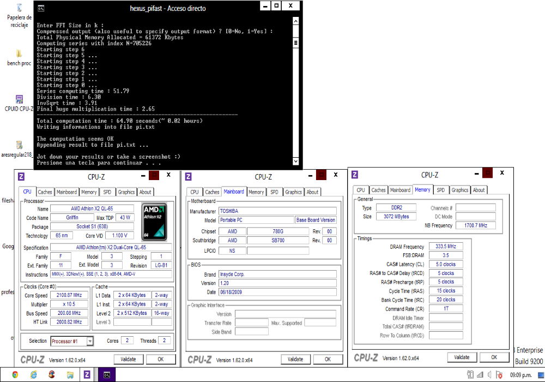545x382 pixels.
Task: Click the DRAM Frequency value 333.5 MHz
Action: (446, 246)
